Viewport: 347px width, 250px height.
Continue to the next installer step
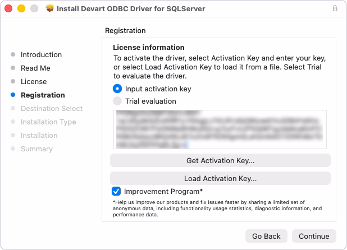point(314,236)
